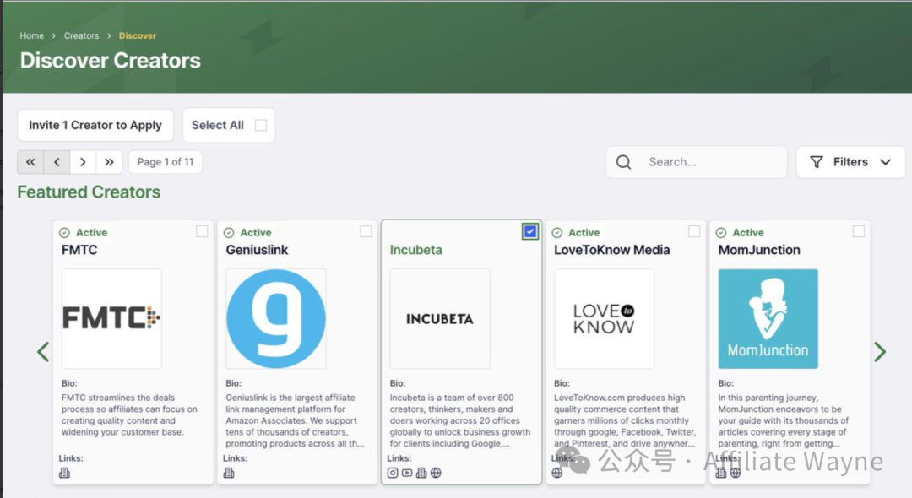Screen dimensions: 912x498
Task: Click the LoveToKnow logo thumbnail
Action: 604,318
